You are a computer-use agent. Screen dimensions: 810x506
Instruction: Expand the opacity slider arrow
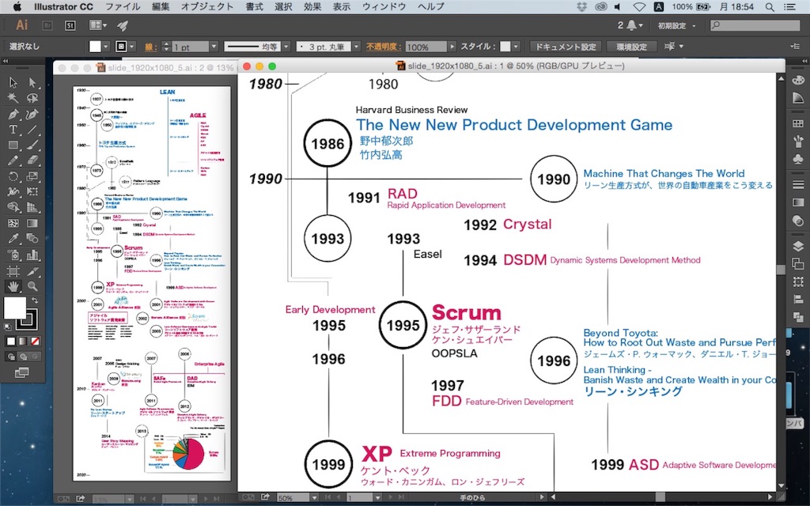(452, 47)
